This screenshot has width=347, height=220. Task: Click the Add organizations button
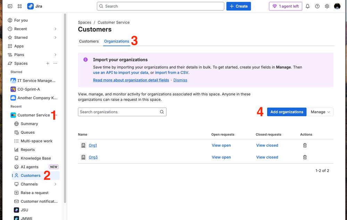(287, 112)
